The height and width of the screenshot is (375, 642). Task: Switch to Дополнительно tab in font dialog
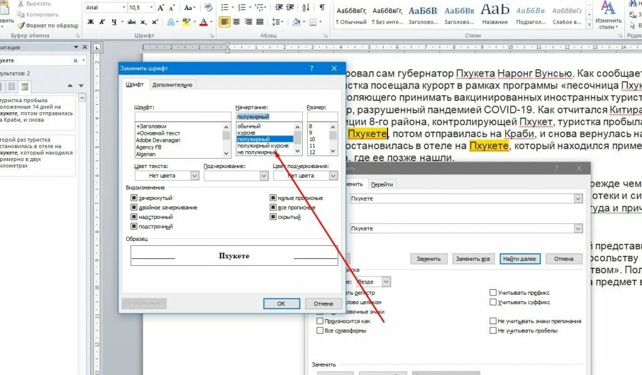(172, 85)
